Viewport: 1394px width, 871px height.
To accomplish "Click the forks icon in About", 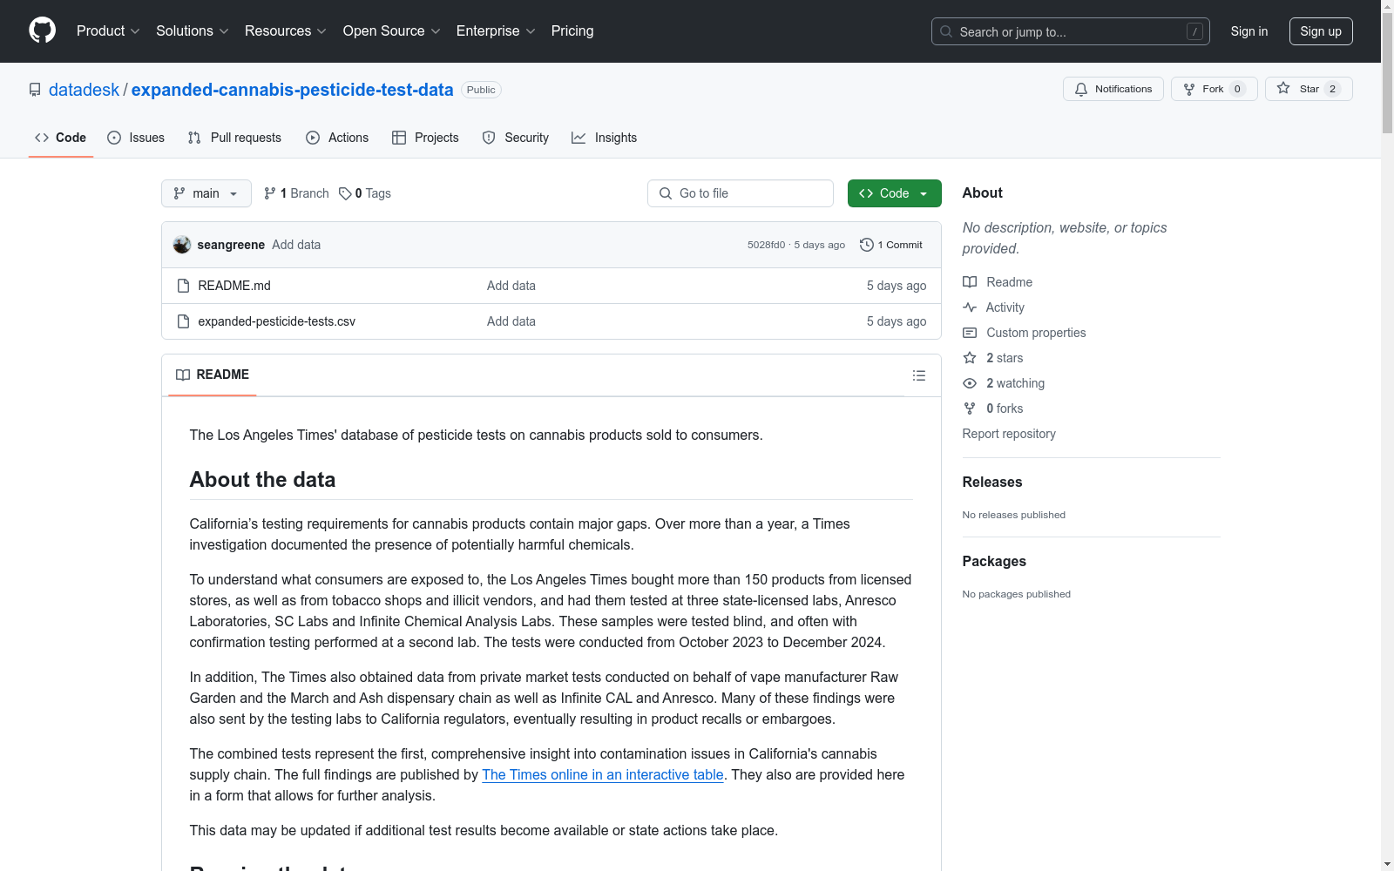I will [970, 408].
